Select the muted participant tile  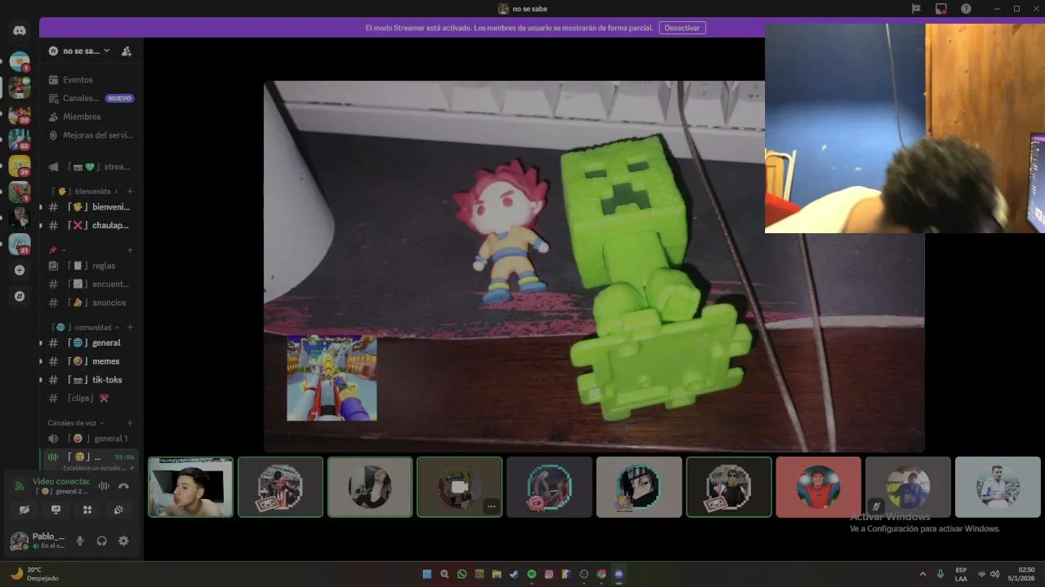(x=908, y=487)
